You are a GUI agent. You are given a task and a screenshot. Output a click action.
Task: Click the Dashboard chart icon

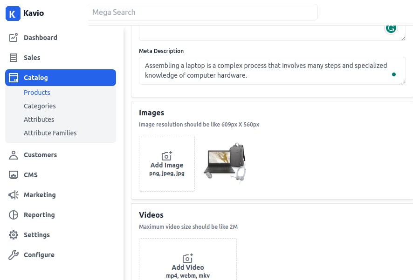14,38
